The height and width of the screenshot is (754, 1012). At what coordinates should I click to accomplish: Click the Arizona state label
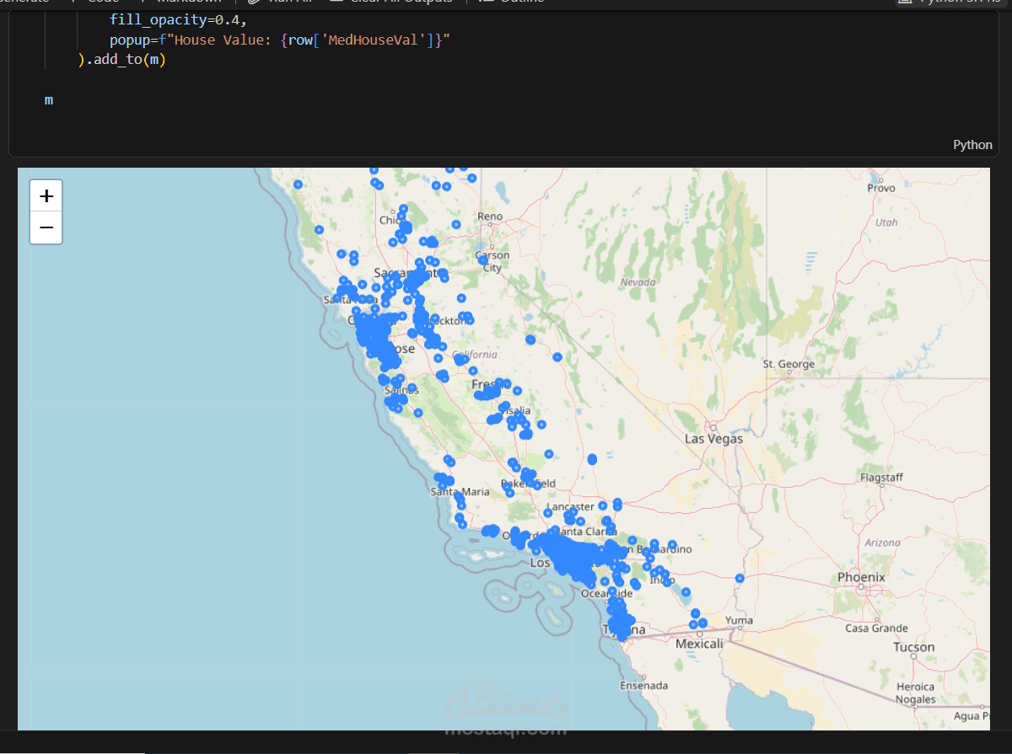coord(882,543)
